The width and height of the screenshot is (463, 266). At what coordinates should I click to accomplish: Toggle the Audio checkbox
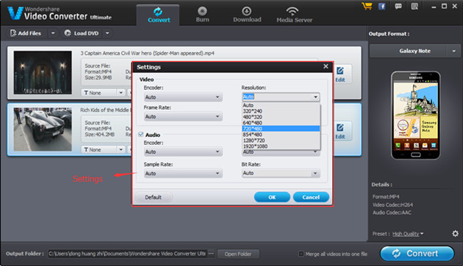(x=141, y=135)
